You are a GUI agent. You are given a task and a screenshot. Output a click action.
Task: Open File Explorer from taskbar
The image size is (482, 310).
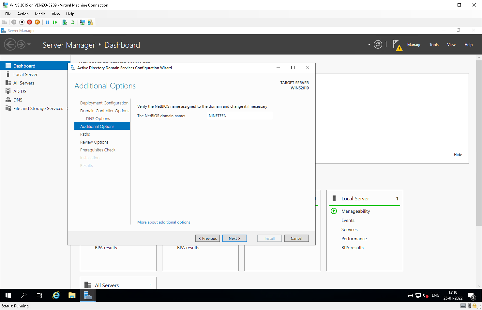72,295
